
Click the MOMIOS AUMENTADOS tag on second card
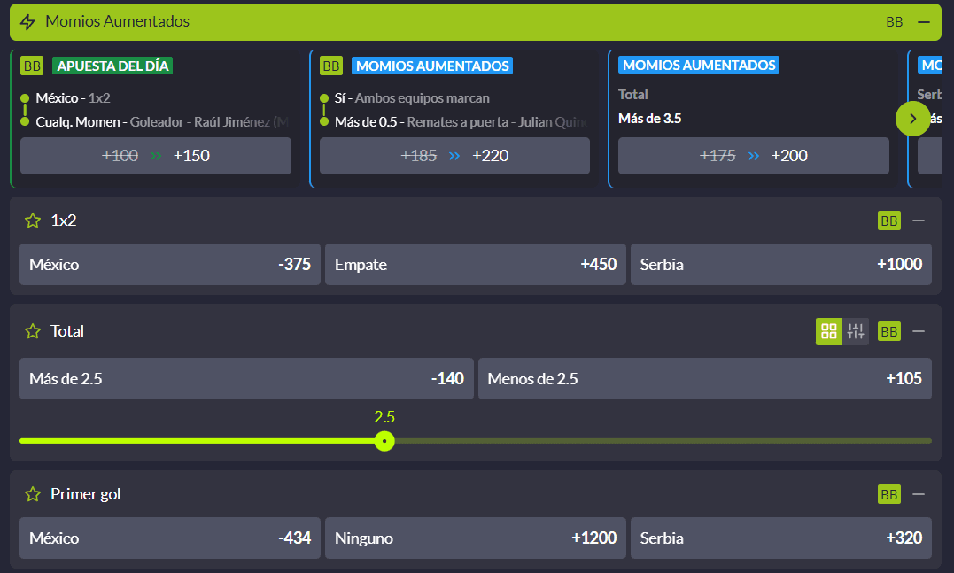coord(432,66)
